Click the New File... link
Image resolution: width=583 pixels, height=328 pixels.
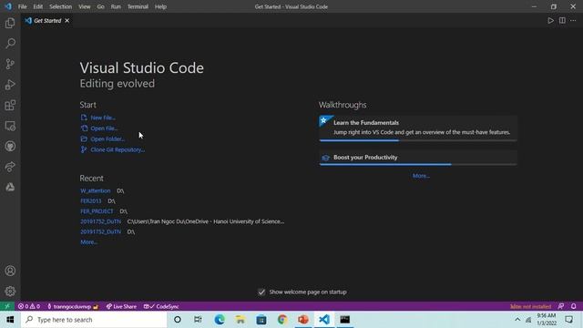pyautogui.click(x=98, y=118)
